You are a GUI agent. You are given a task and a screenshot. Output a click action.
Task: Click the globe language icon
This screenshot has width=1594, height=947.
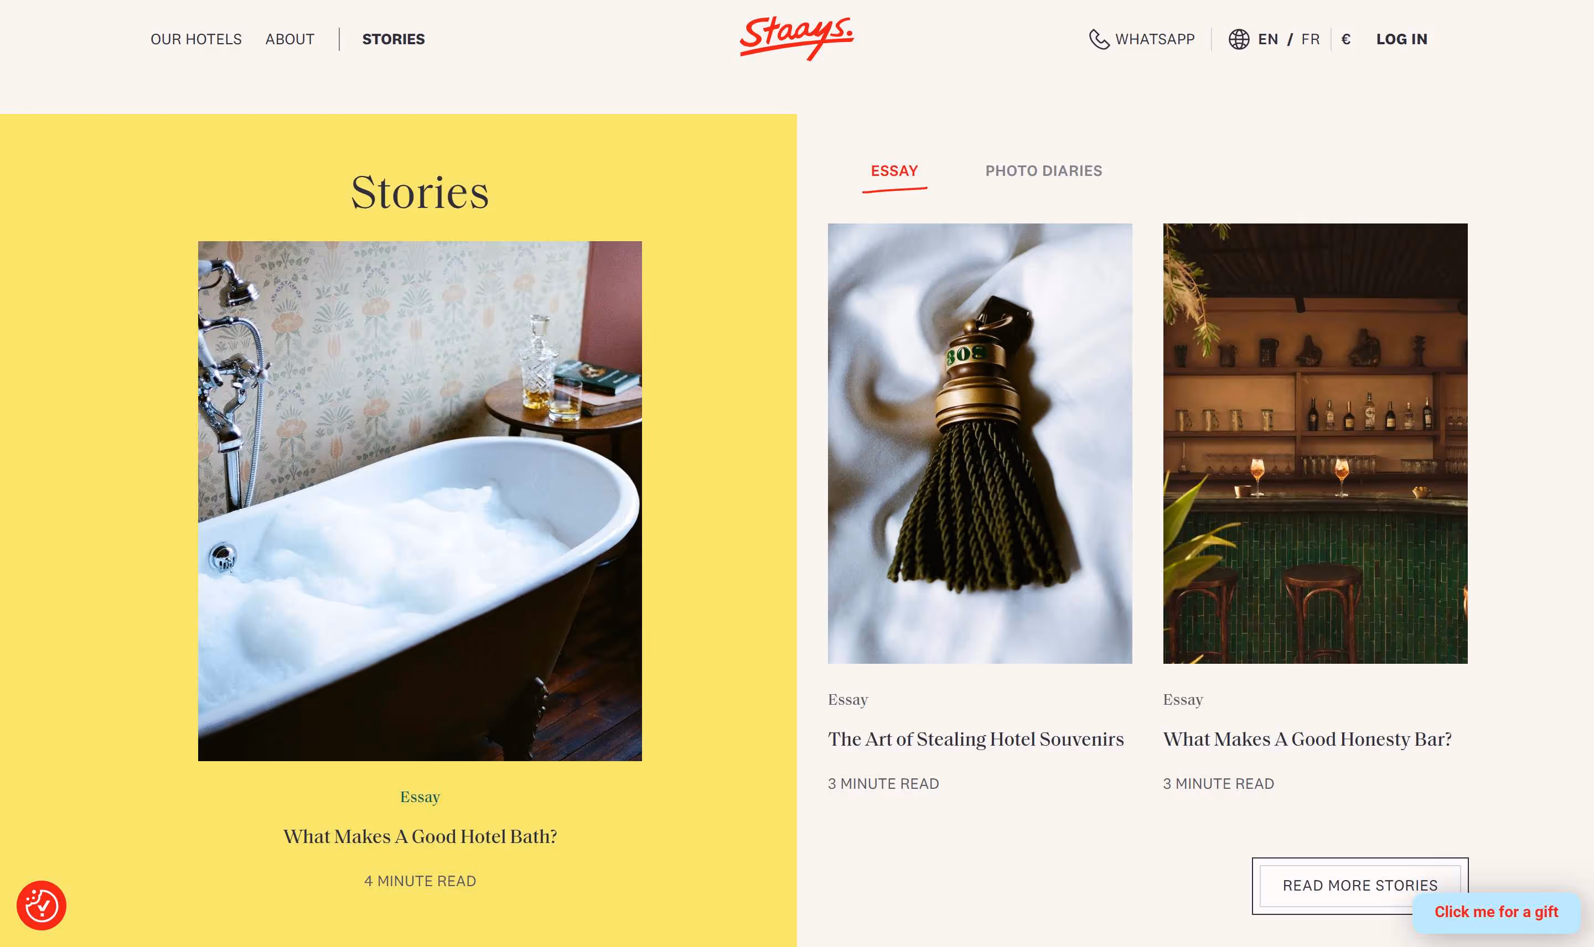click(1239, 40)
